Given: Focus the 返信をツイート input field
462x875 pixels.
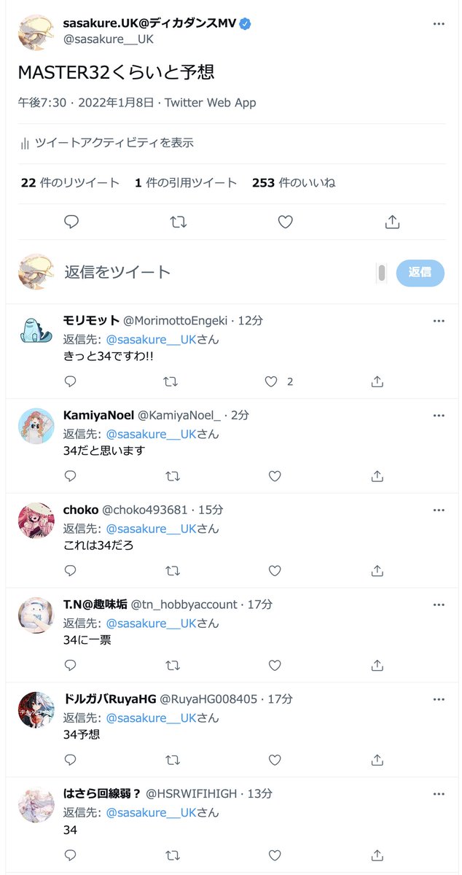Looking at the screenshot, I should pos(216,272).
